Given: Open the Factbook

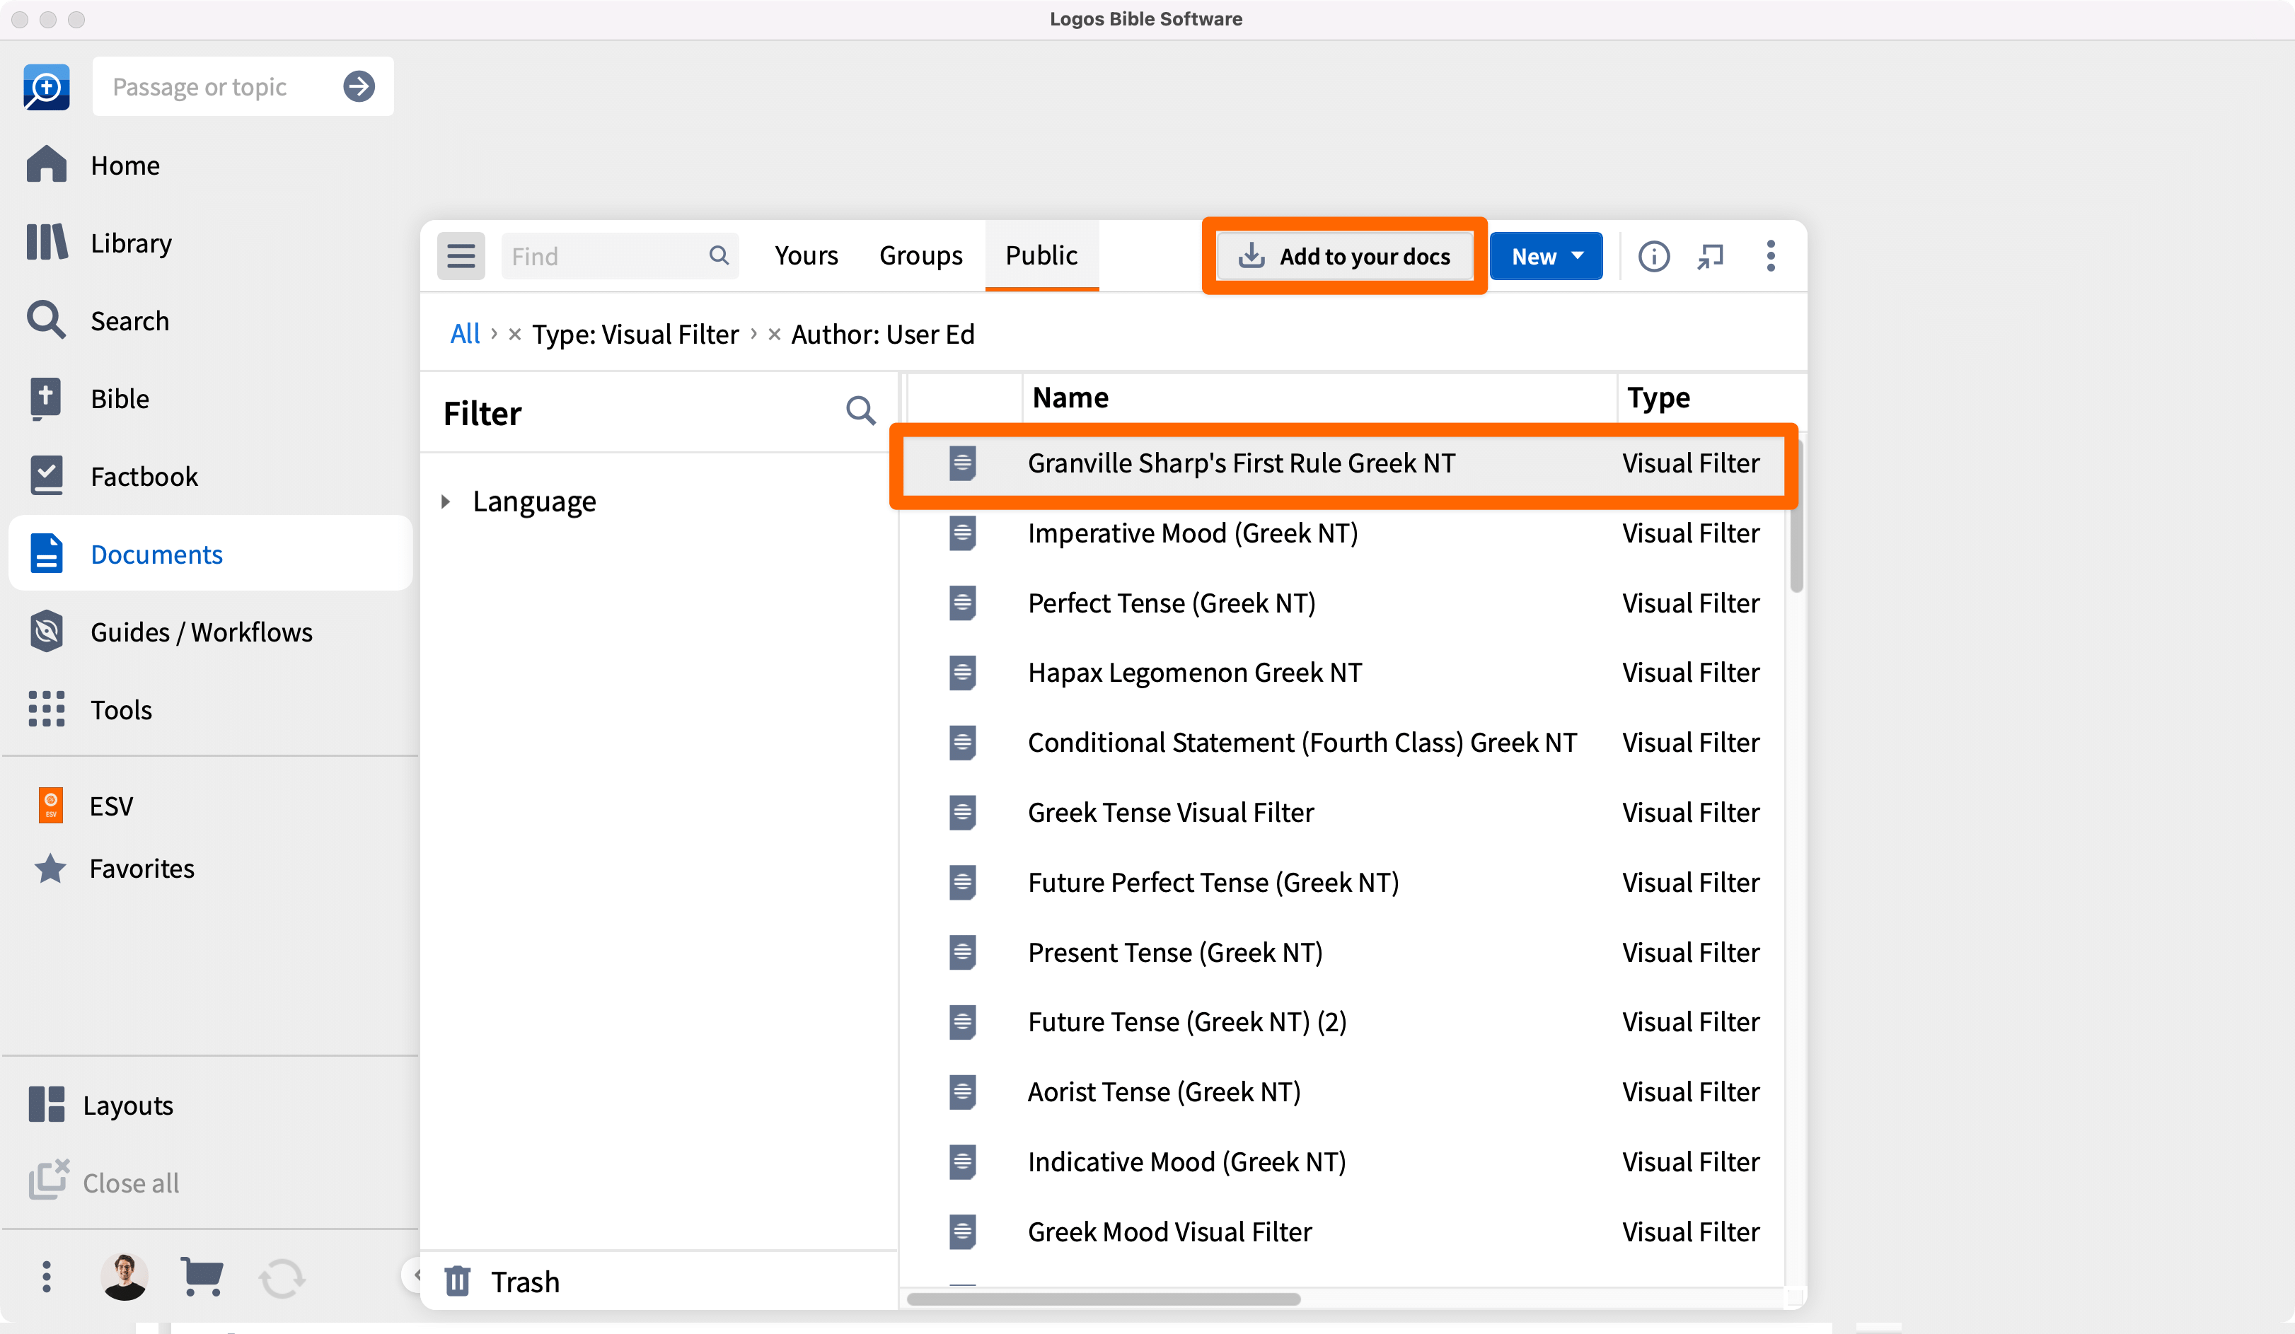Looking at the screenshot, I should pyautogui.click(x=143, y=475).
